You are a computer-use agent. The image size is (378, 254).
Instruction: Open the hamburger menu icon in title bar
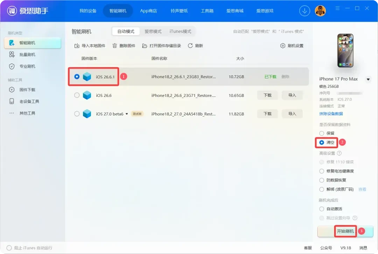click(x=337, y=8)
